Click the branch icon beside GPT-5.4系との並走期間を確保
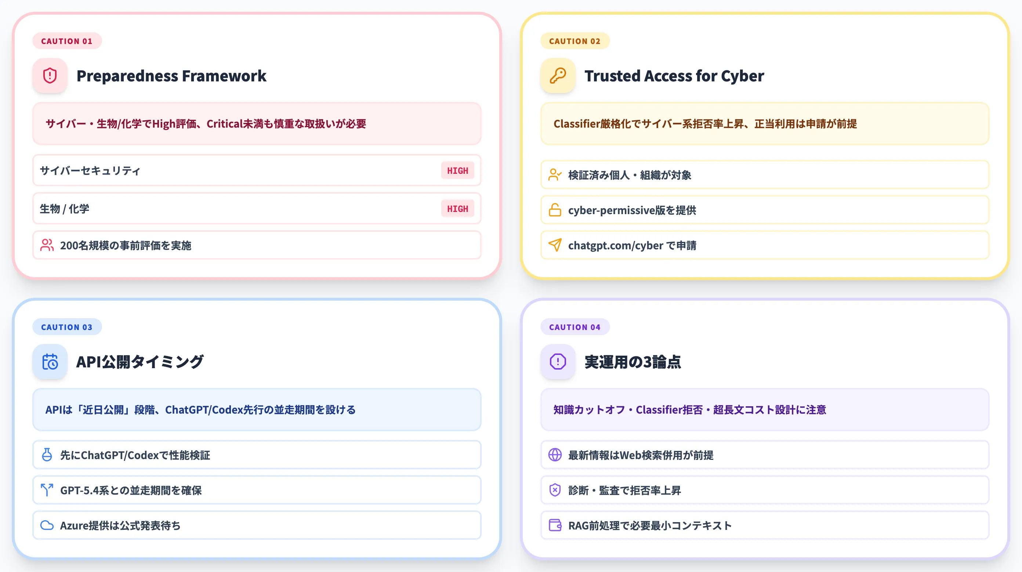Image resolution: width=1022 pixels, height=572 pixels. (47, 490)
